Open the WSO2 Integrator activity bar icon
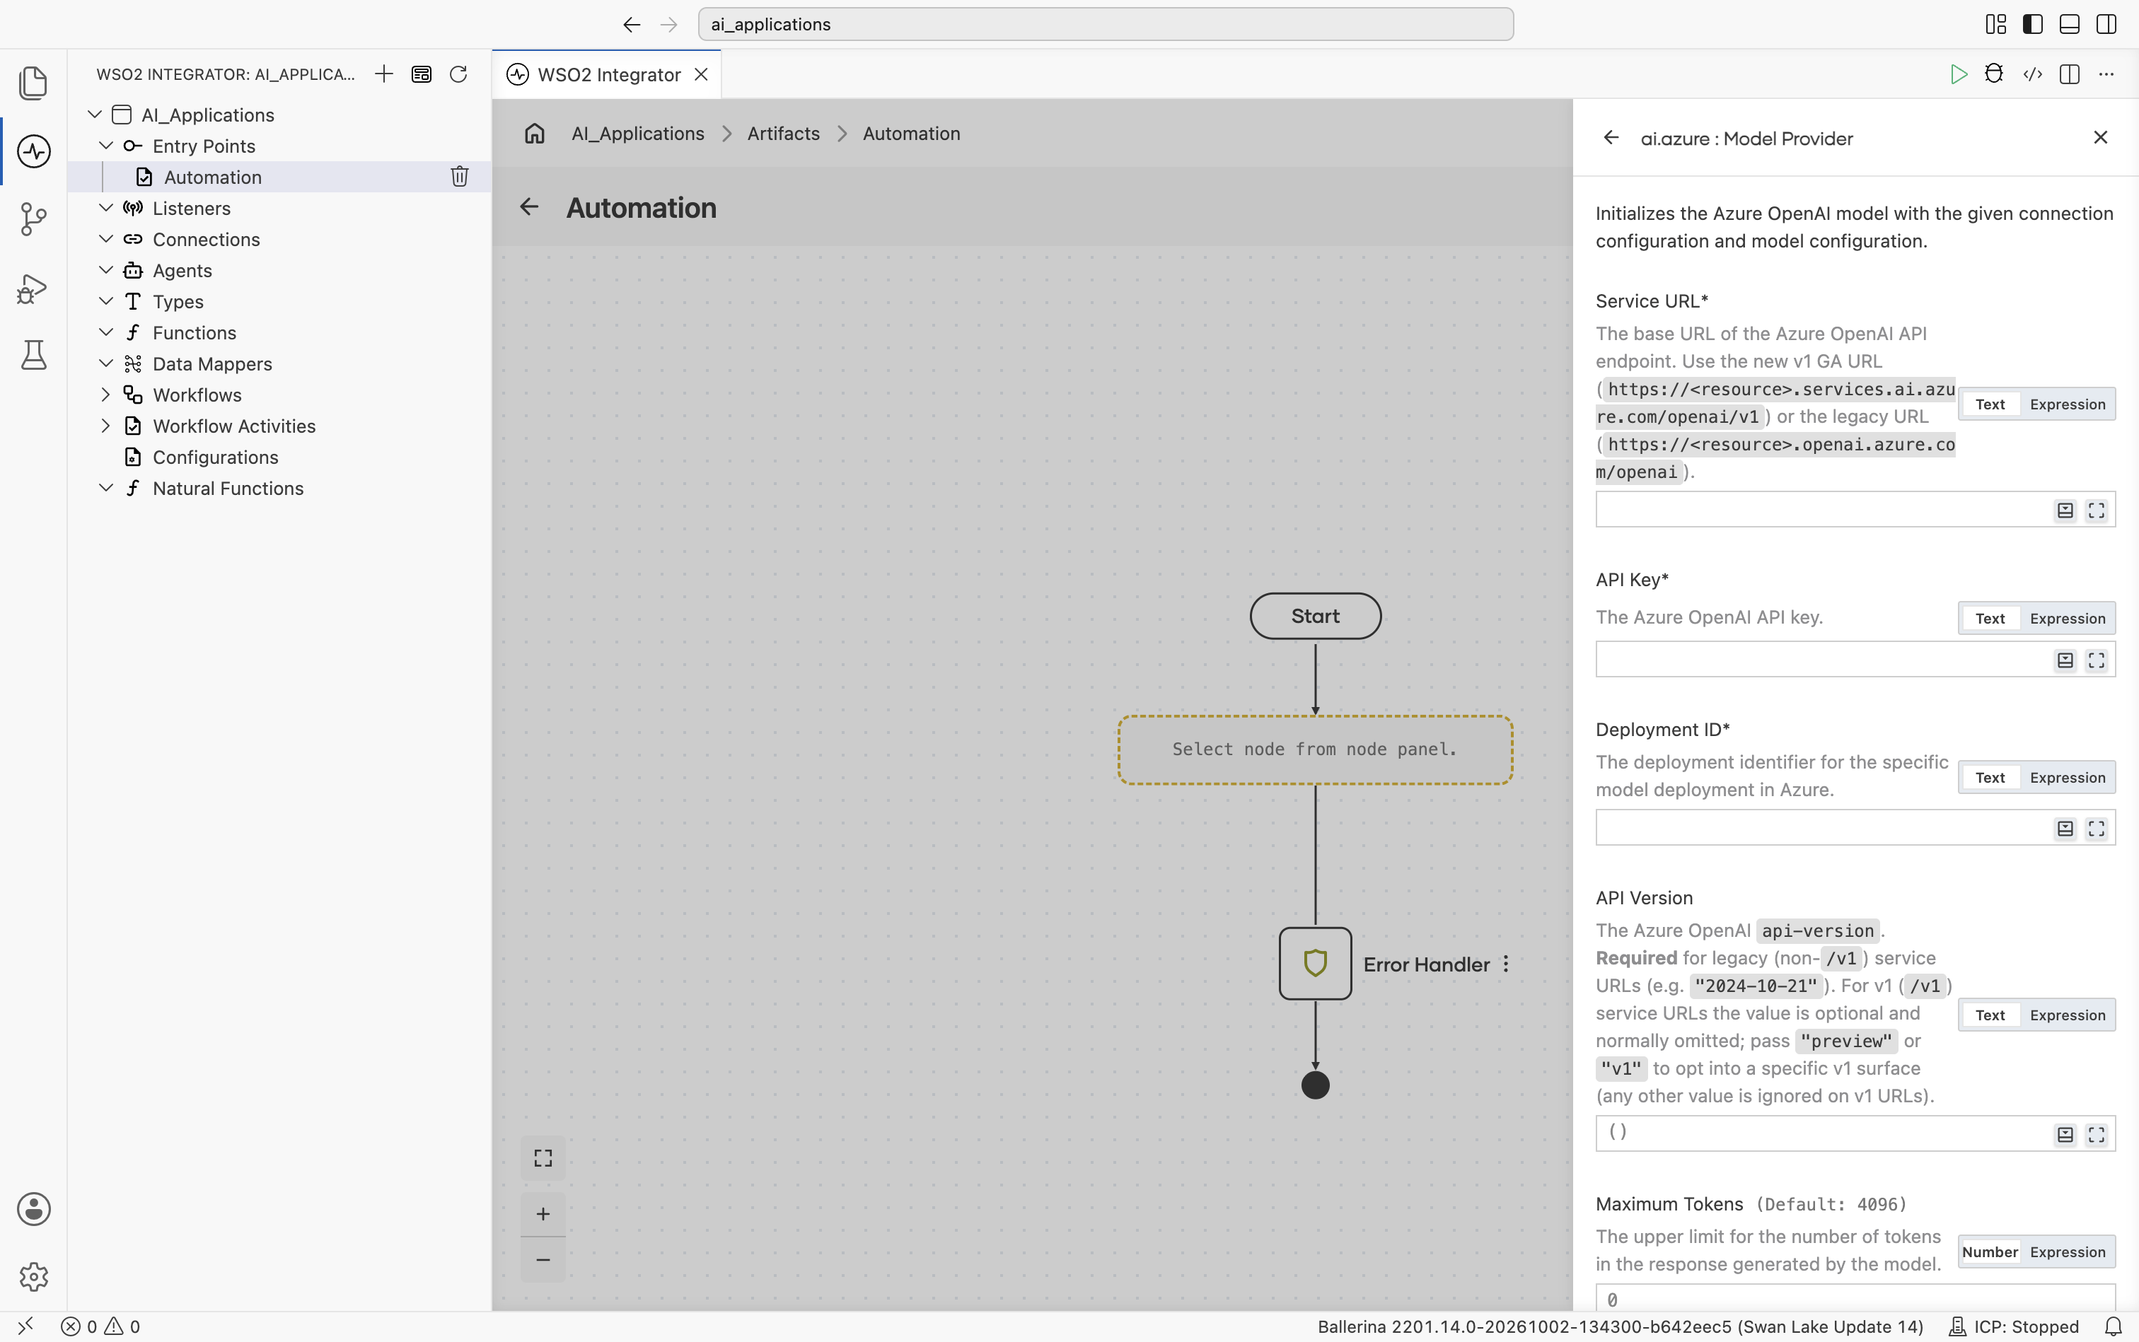The width and height of the screenshot is (2139, 1342). [33, 151]
